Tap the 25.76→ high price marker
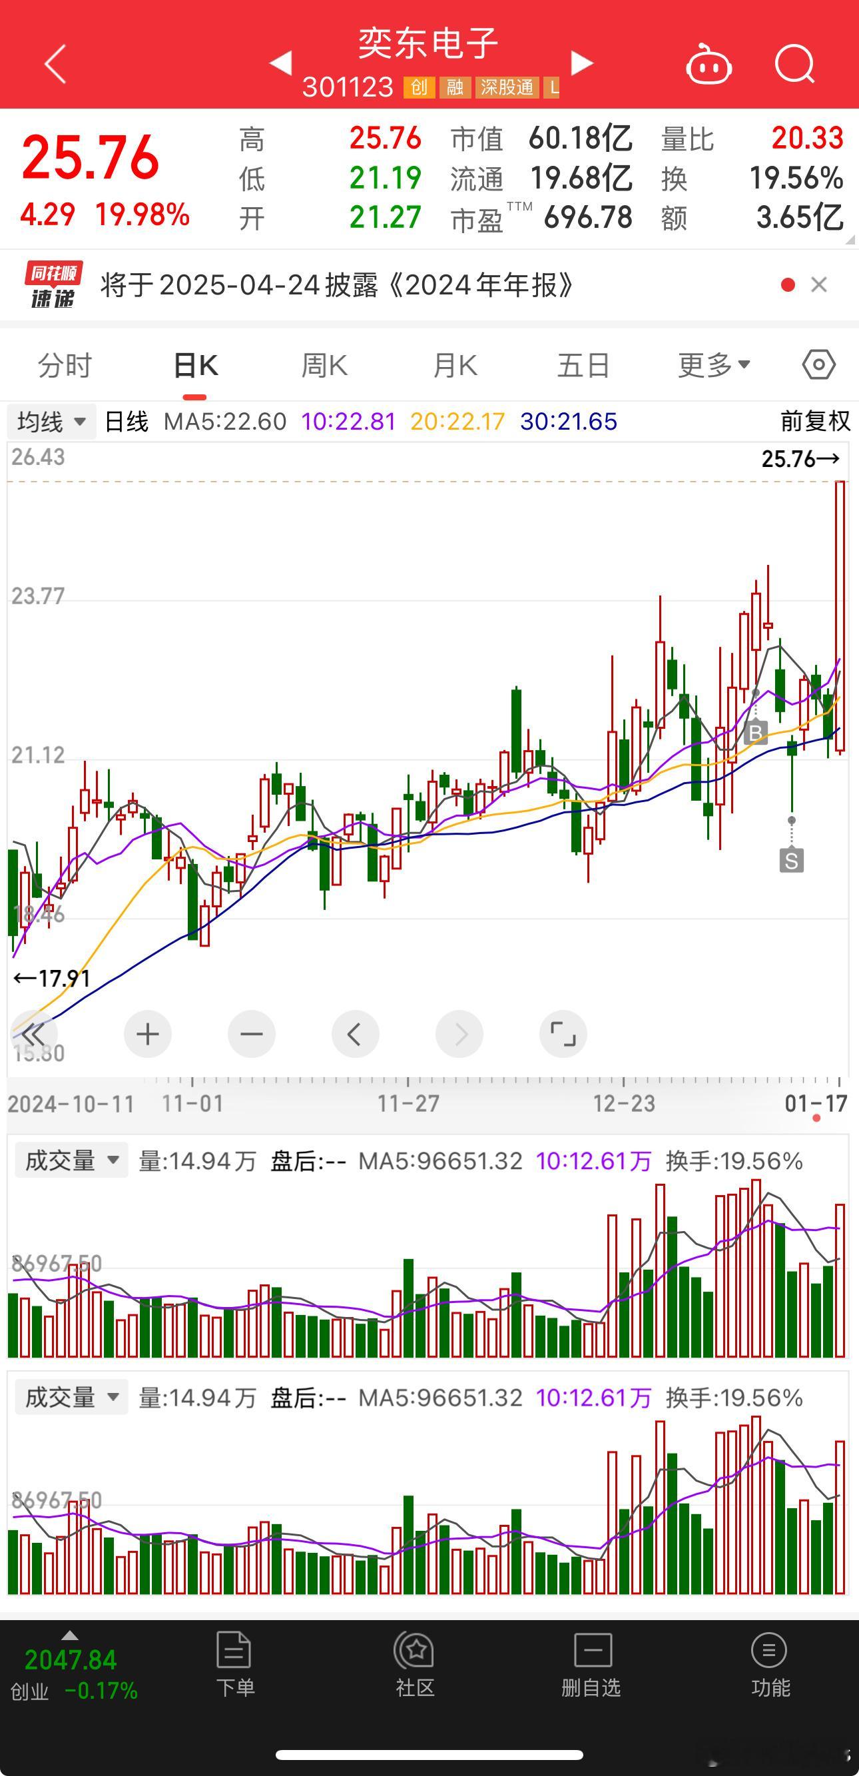 [x=800, y=459]
